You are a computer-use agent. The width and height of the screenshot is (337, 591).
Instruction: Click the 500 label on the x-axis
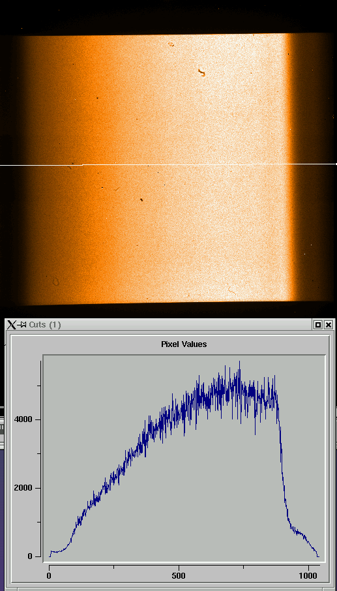click(x=179, y=576)
